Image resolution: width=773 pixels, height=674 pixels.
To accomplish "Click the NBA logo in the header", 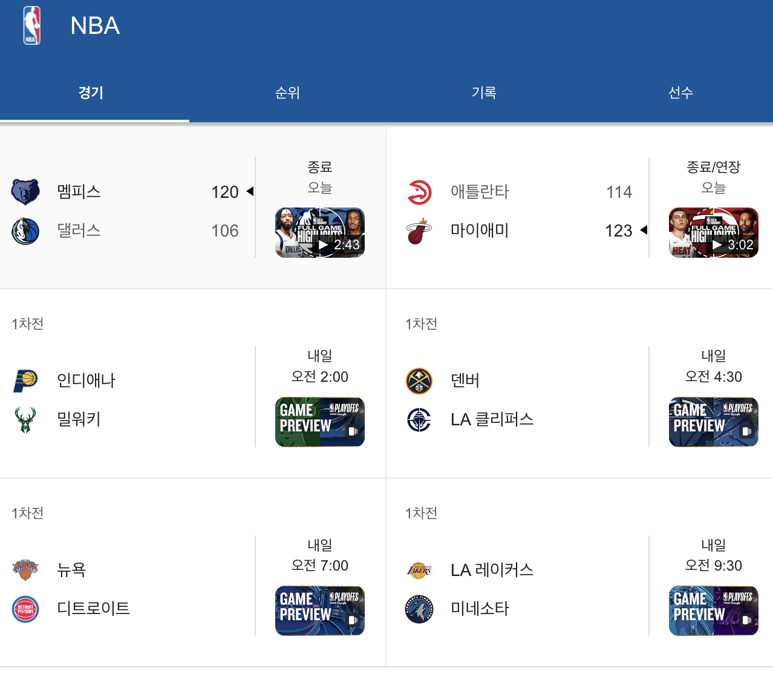I will click(31, 25).
